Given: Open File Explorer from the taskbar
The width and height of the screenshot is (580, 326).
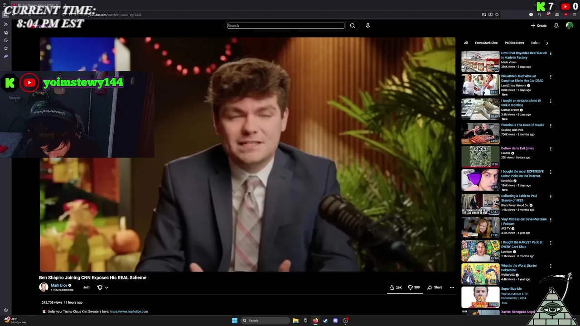Looking at the screenshot, I should (295, 321).
